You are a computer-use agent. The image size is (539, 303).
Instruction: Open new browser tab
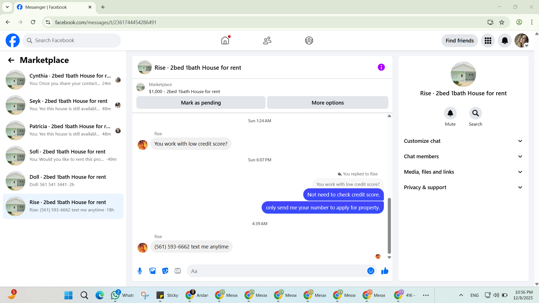tap(103, 7)
